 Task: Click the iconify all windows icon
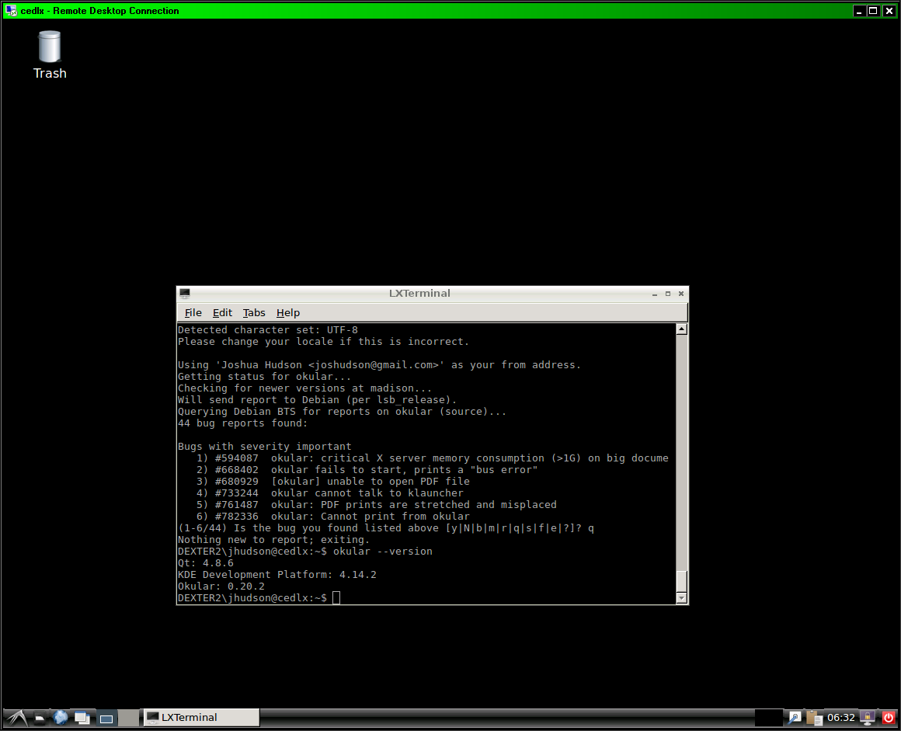(x=82, y=718)
